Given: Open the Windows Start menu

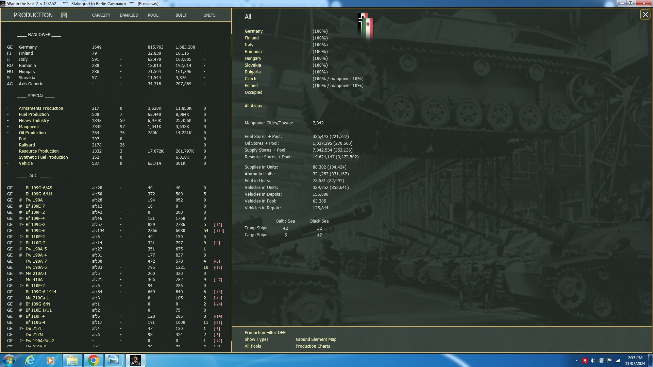Looking at the screenshot, I should (9, 360).
